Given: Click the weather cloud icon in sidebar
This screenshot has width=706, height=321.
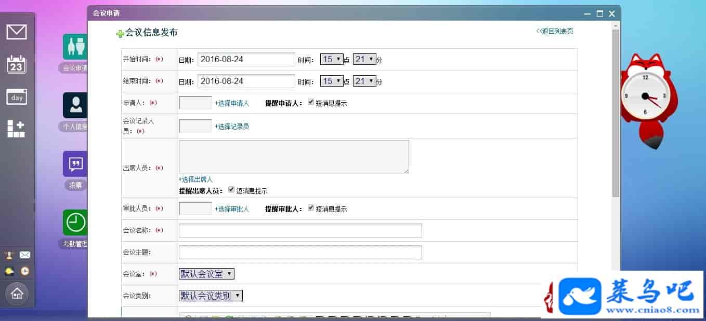Looking at the screenshot, I should coord(9,271).
